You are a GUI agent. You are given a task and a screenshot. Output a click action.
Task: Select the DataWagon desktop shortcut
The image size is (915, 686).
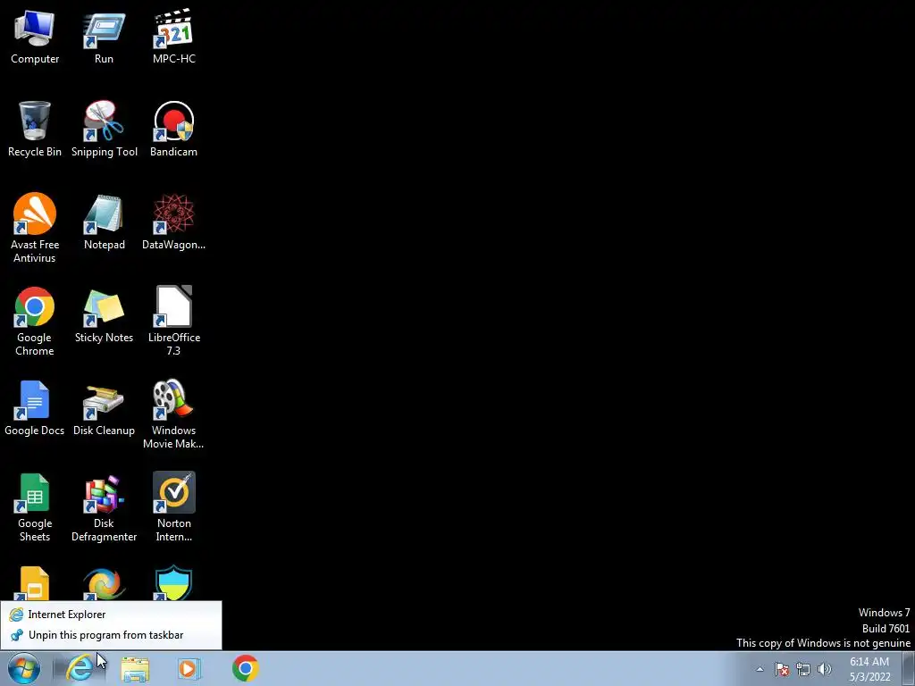(173, 222)
